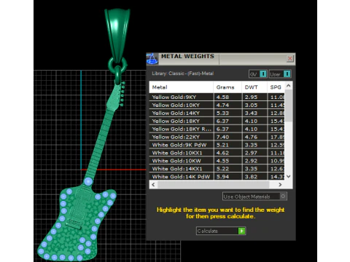Select the White Gold:14KX1 row

pos(217,169)
